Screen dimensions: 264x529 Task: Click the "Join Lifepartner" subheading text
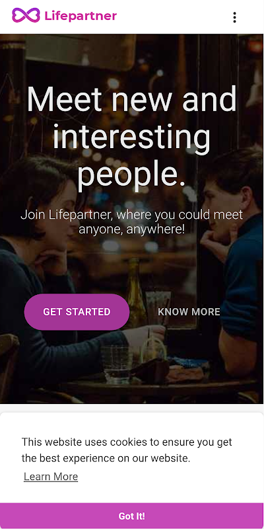click(131, 222)
